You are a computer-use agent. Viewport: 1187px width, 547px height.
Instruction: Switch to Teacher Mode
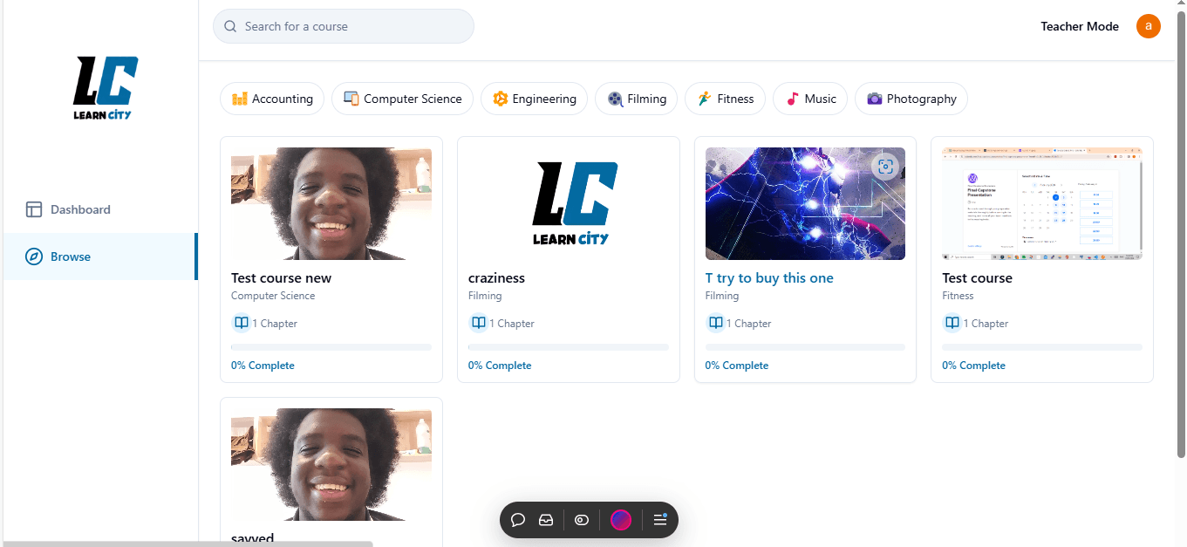click(1079, 26)
